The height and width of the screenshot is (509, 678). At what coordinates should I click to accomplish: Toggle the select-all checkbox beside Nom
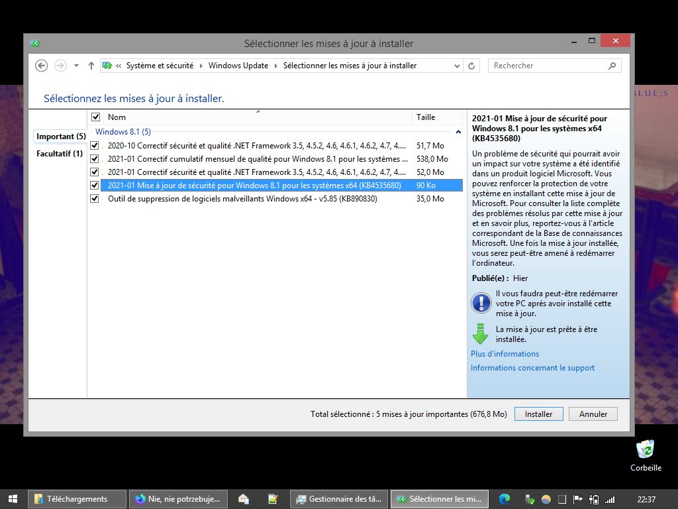click(x=95, y=117)
